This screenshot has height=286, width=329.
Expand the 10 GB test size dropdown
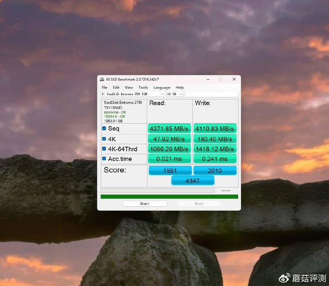point(174,94)
